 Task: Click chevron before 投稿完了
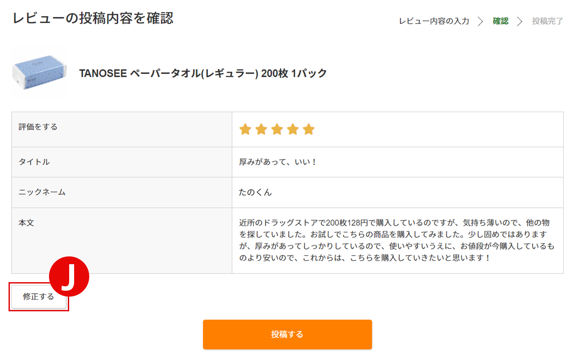[520, 21]
